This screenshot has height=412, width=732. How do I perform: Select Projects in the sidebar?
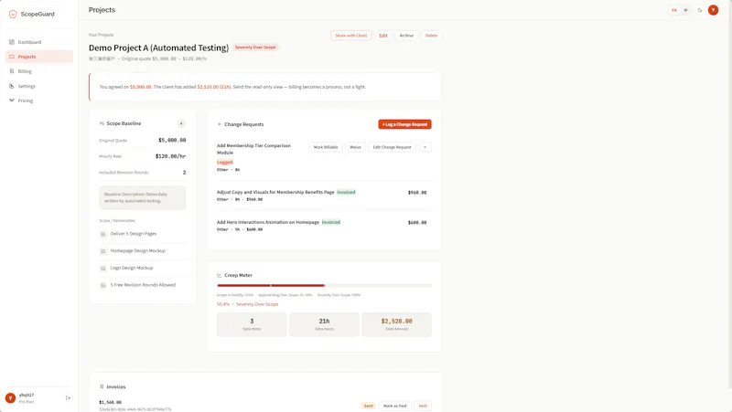[x=39, y=57]
